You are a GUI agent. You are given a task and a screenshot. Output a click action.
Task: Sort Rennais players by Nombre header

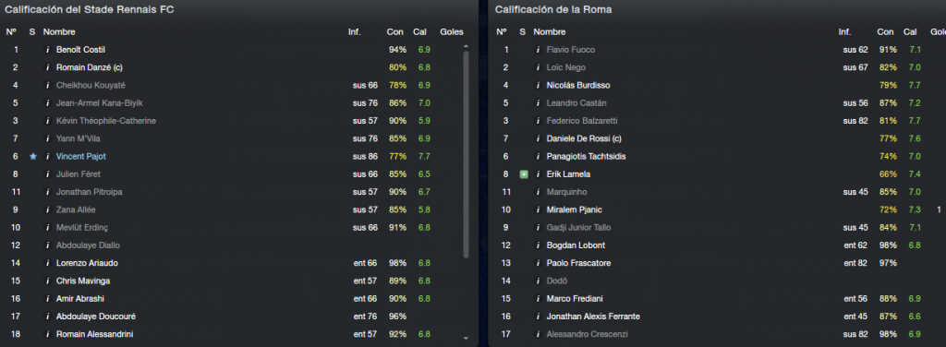pyautogui.click(x=59, y=32)
